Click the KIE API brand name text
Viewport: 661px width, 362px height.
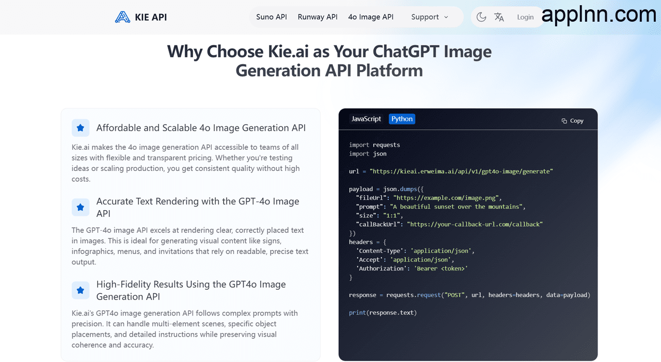click(x=151, y=17)
